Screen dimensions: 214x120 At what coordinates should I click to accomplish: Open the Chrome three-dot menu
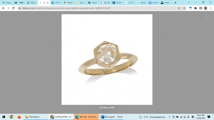pyautogui.click(x=210, y=8)
